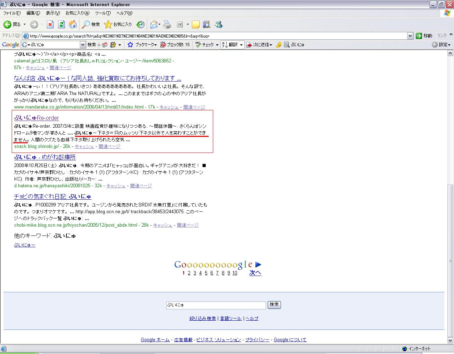Open チョビの気まぐれ日記: ぷいにゅ result

53,197
